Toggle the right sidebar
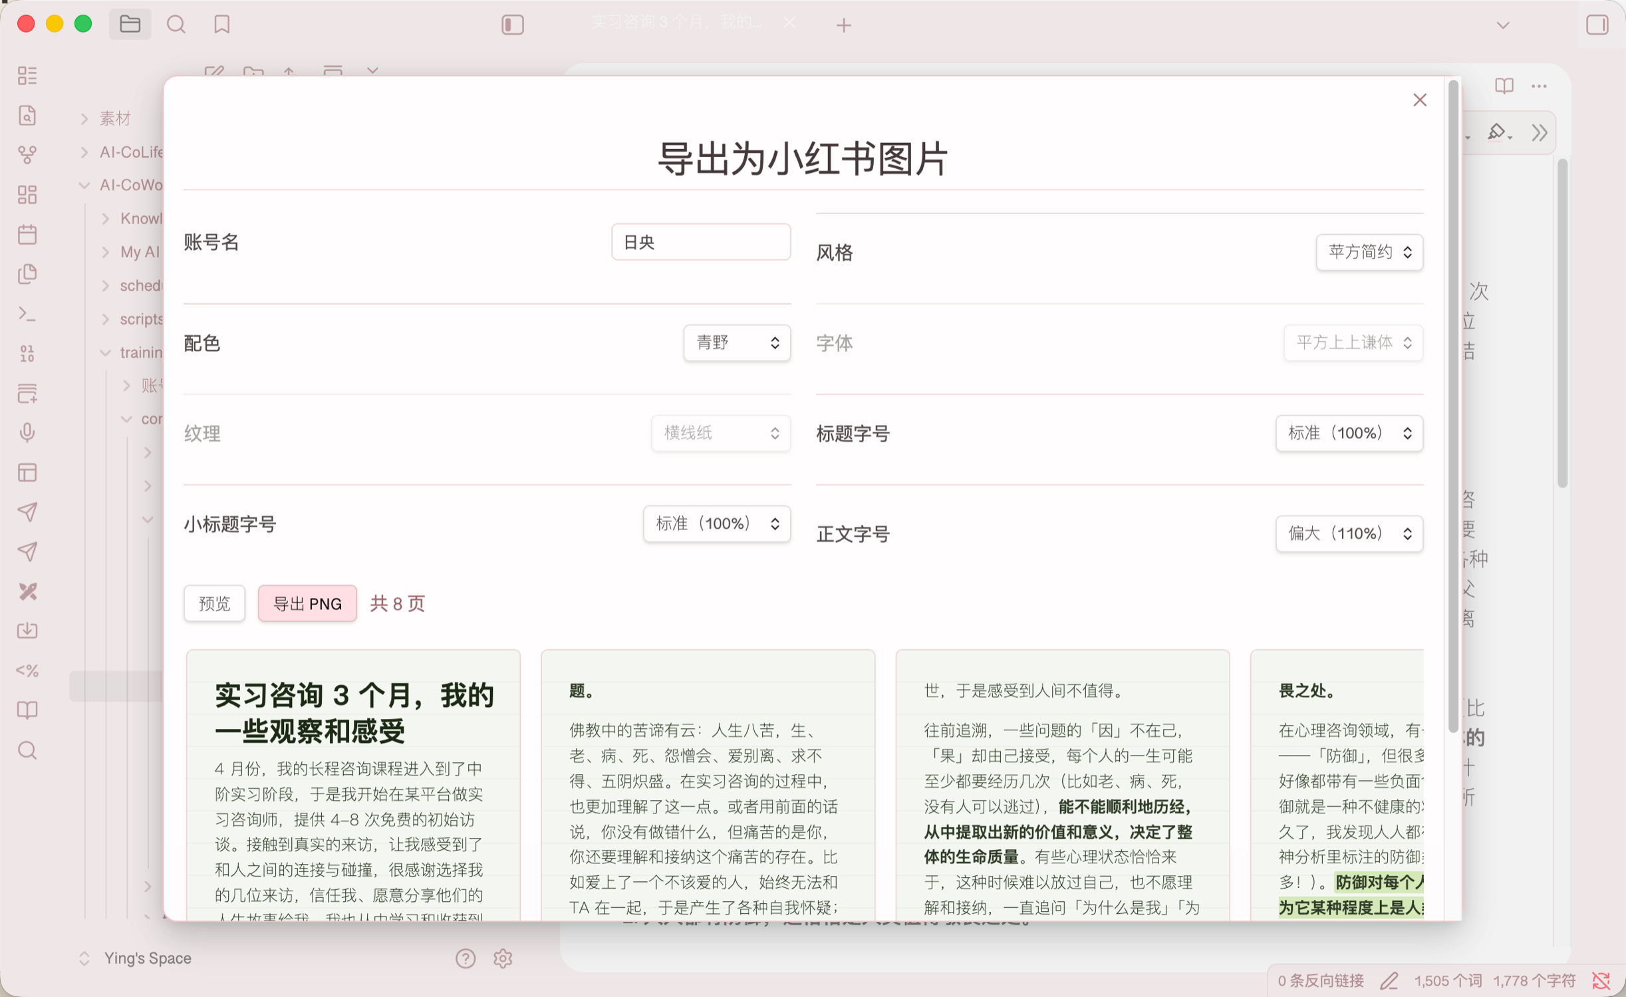The height and width of the screenshot is (997, 1626). click(x=1597, y=25)
